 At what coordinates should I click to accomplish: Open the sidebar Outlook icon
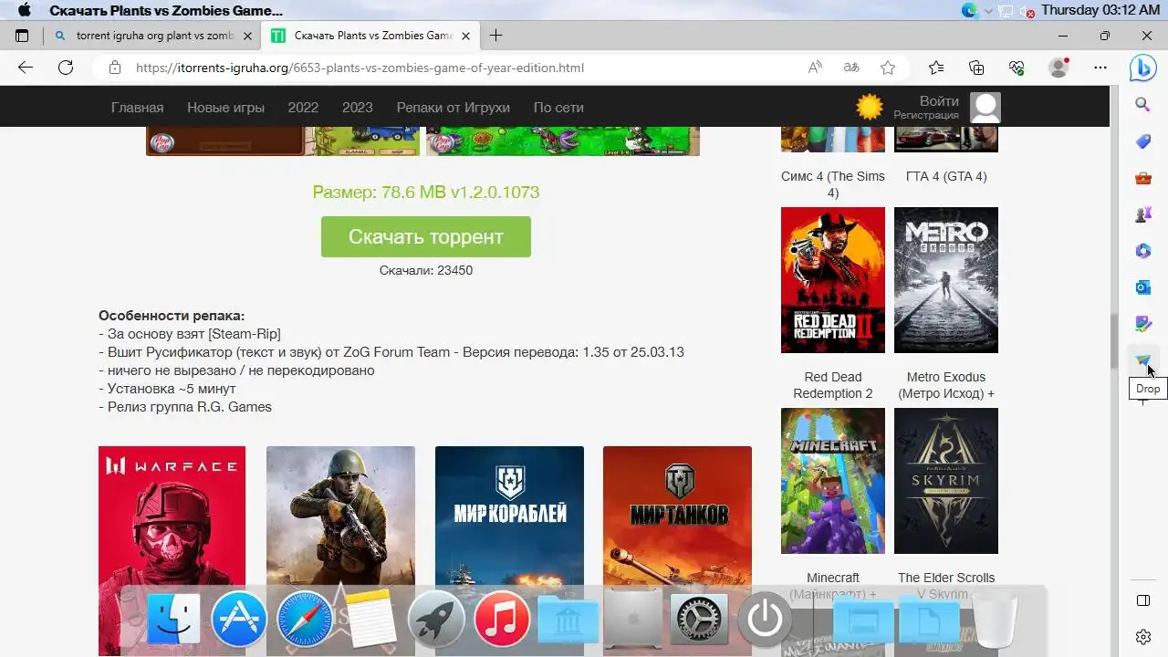pos(1143,287)
